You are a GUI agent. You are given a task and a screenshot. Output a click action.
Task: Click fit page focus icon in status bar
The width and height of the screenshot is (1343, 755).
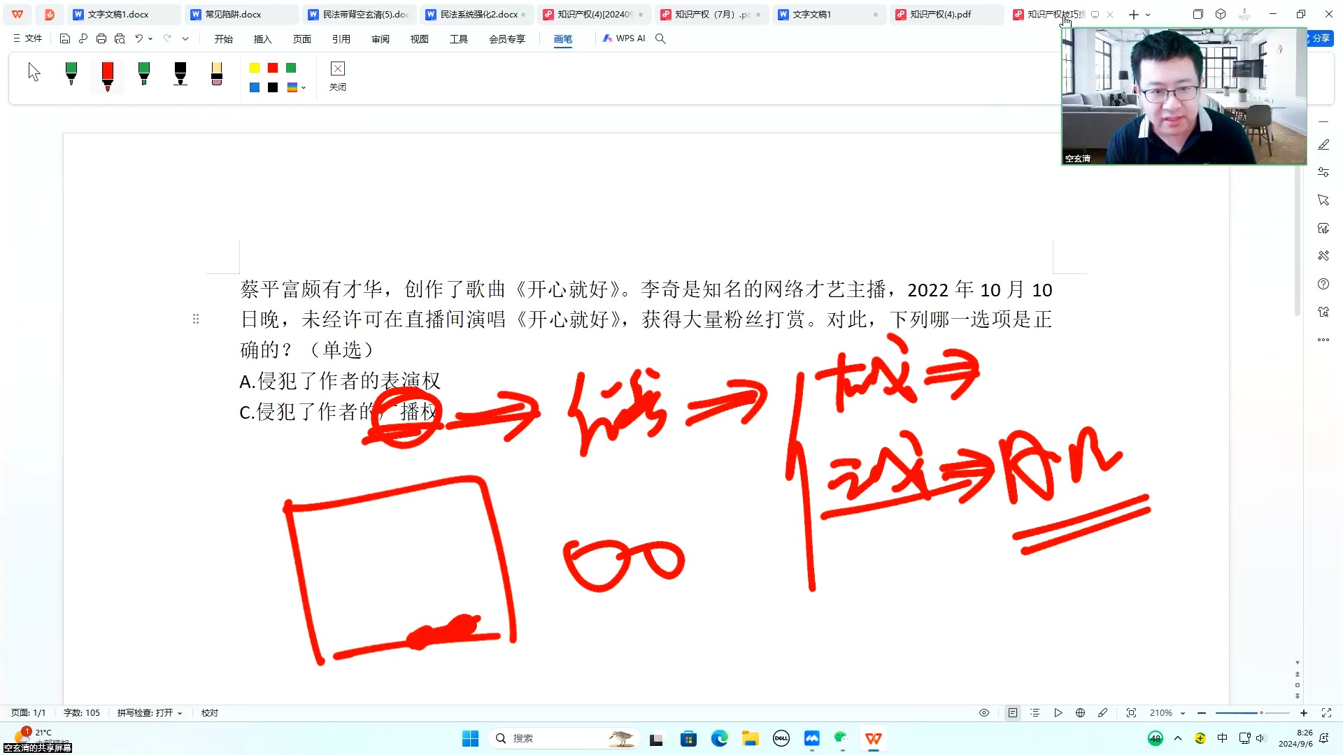pos(1131,713)
